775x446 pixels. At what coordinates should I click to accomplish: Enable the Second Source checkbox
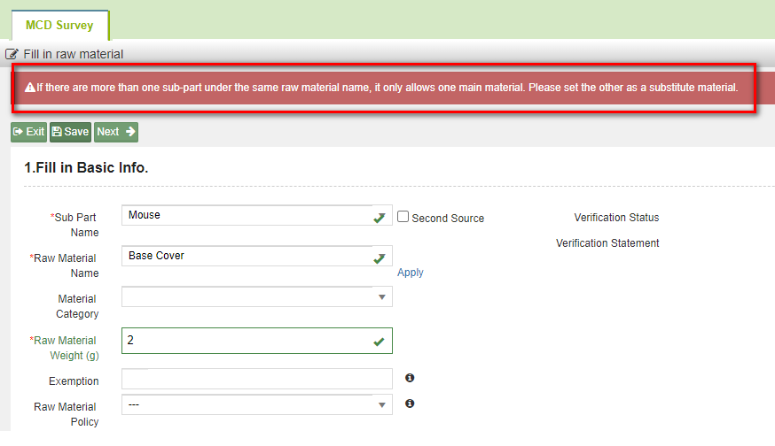coord(403,217)
